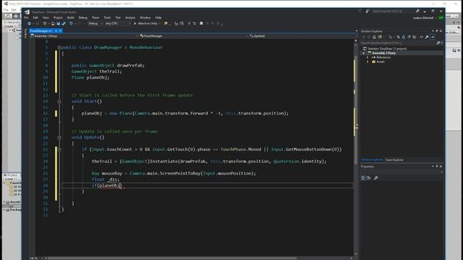Image resolution: width=463 pixels, height=260 pixels.
Task: Toggle Preview Selected Items in Solution Explorer
Action: (433, 37)
